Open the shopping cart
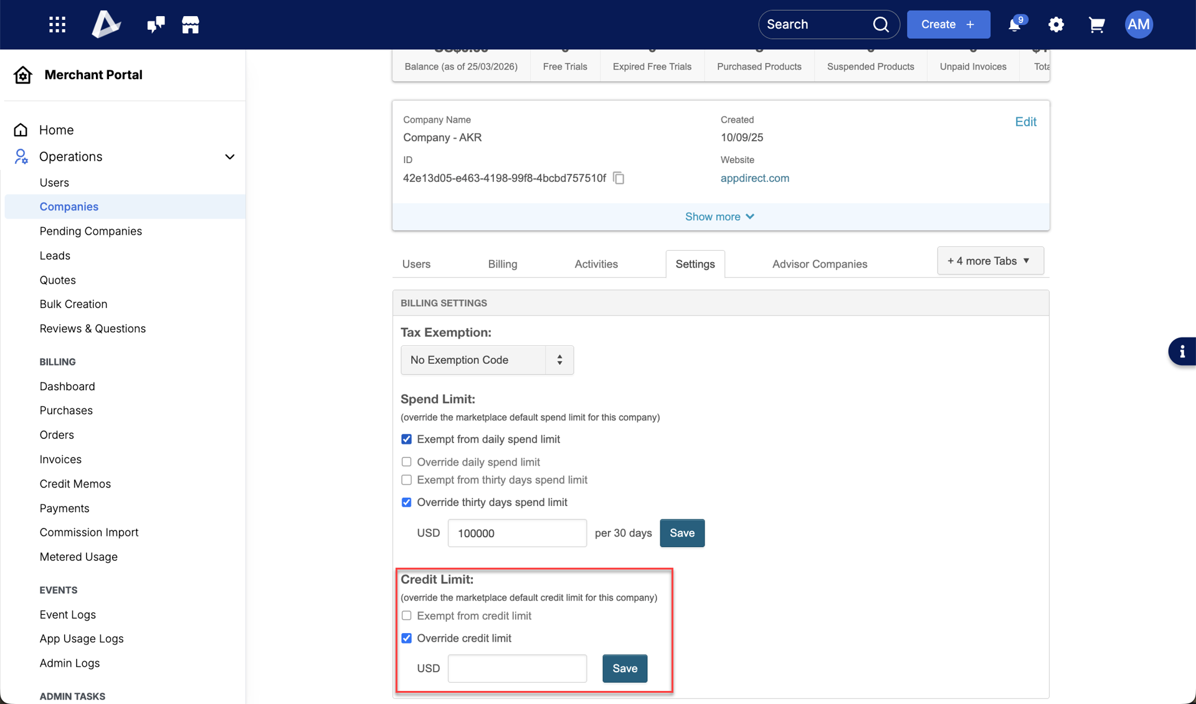The height and width of the screenshot is (704, 1196). (1096, 24)
